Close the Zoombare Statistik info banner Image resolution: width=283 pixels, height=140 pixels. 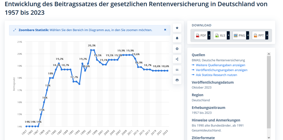coord(165,30)
